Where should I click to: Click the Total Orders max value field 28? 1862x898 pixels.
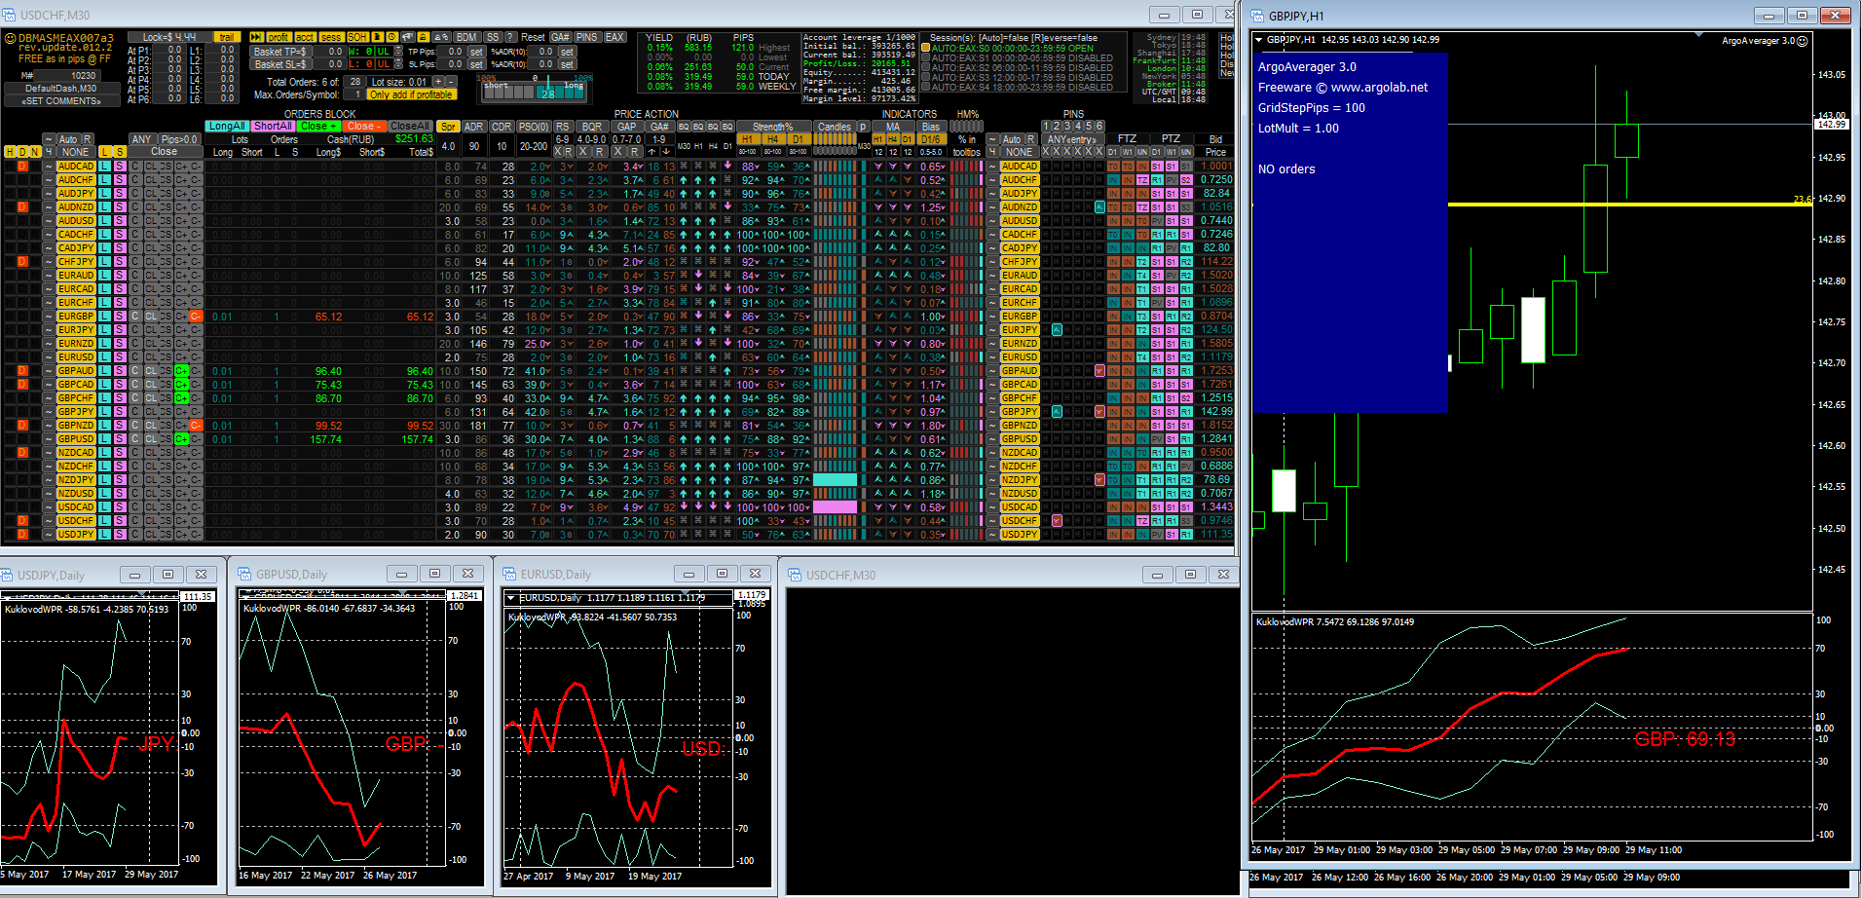point(355,82)
